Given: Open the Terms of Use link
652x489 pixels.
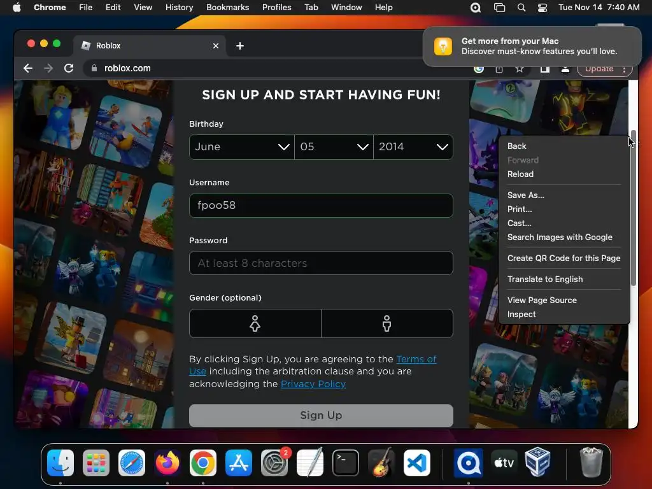Looking at the screenshot, I should tap(416, 359).
